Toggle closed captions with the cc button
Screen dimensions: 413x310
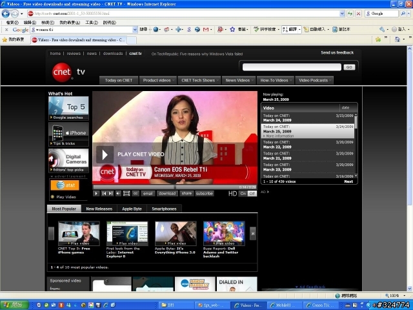[x=136, y=194]
